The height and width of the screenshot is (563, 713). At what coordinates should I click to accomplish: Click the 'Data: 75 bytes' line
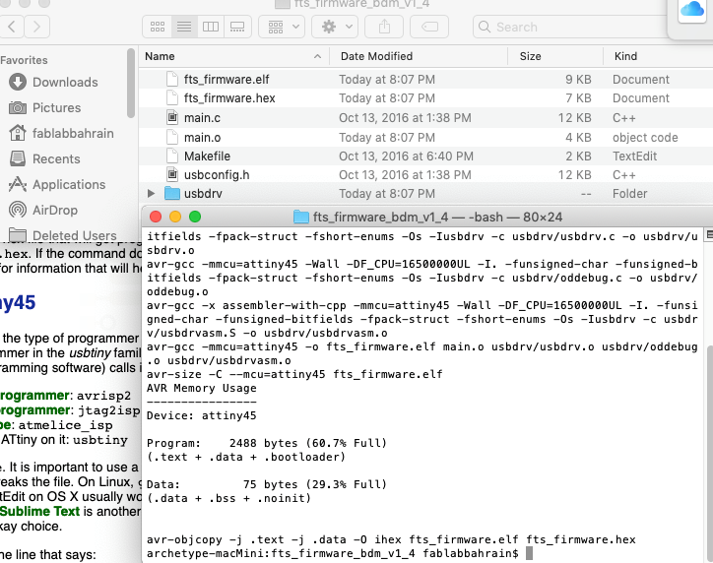coord(267,484)
